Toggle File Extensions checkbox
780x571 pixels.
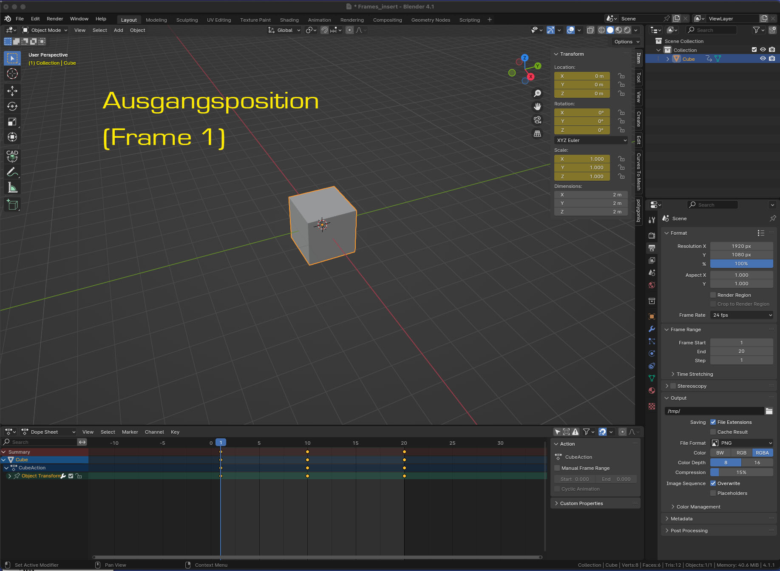pos(713,422)
